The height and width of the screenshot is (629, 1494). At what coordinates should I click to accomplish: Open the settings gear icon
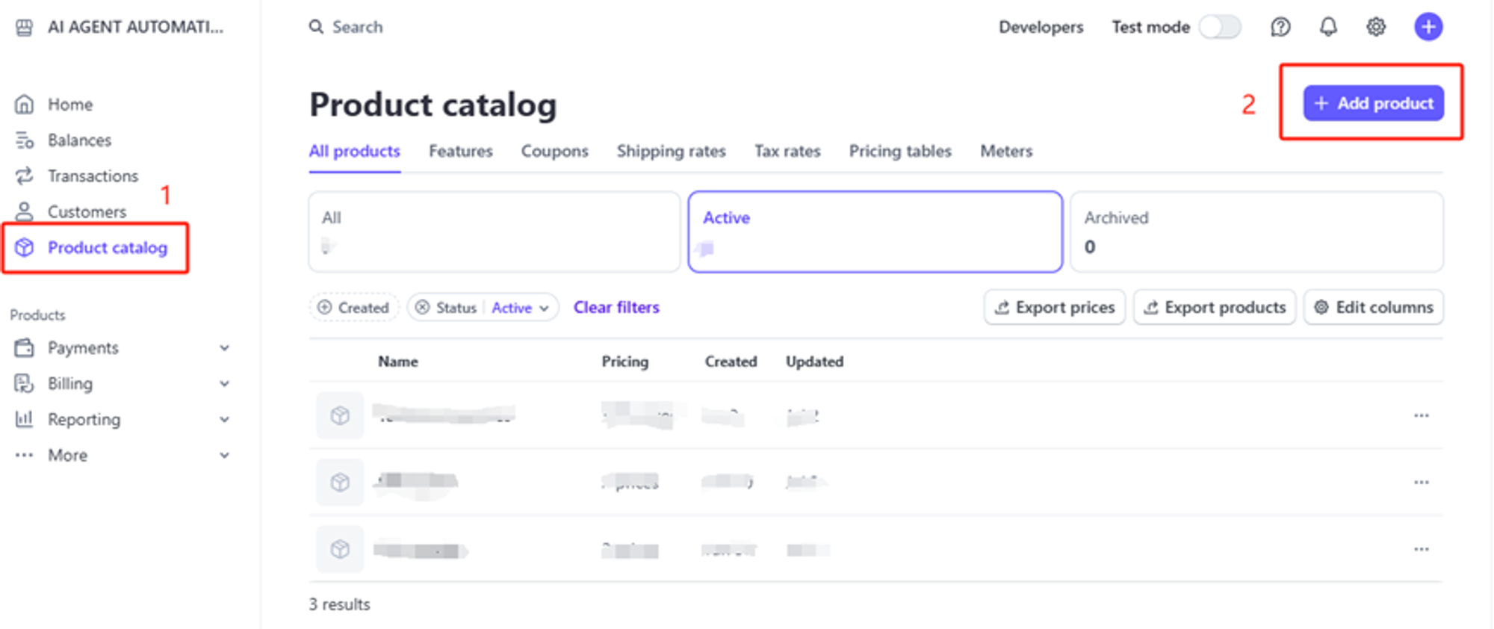pos(1376,28)
